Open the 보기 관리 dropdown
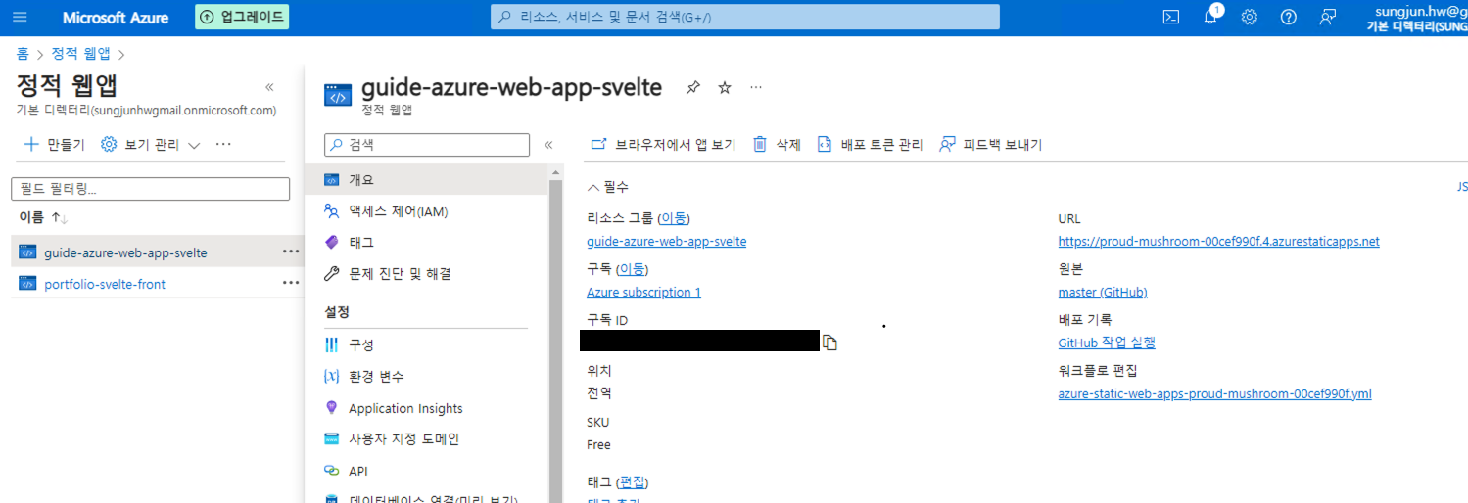Screen dimensions: 1468x503 151,144
